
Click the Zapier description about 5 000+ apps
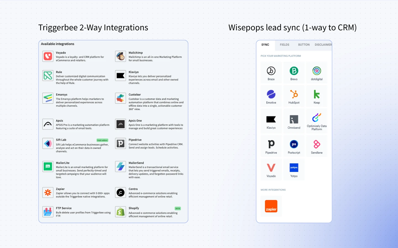(83, 195)
